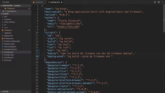Open tslint.json file
Viewport: 165px width, 93px height.
coord(8,60)
